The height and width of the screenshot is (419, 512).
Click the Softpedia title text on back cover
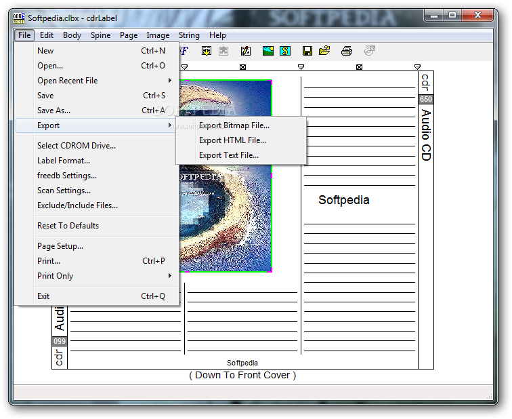click(x=343, y=200)
